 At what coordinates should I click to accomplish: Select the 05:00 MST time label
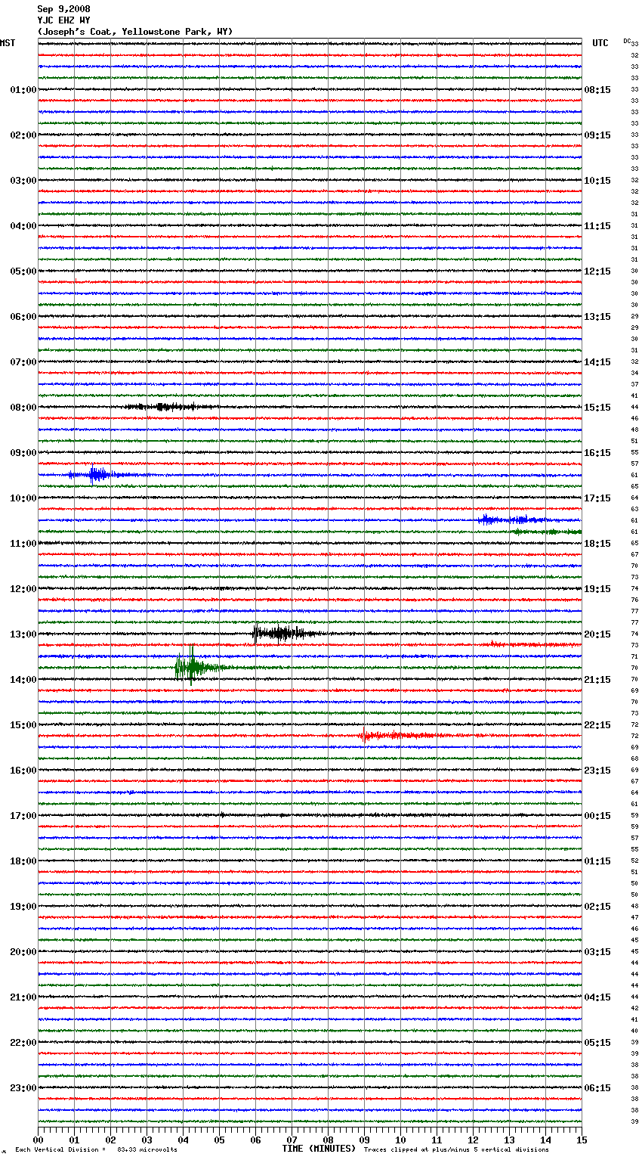coord(23,271)
